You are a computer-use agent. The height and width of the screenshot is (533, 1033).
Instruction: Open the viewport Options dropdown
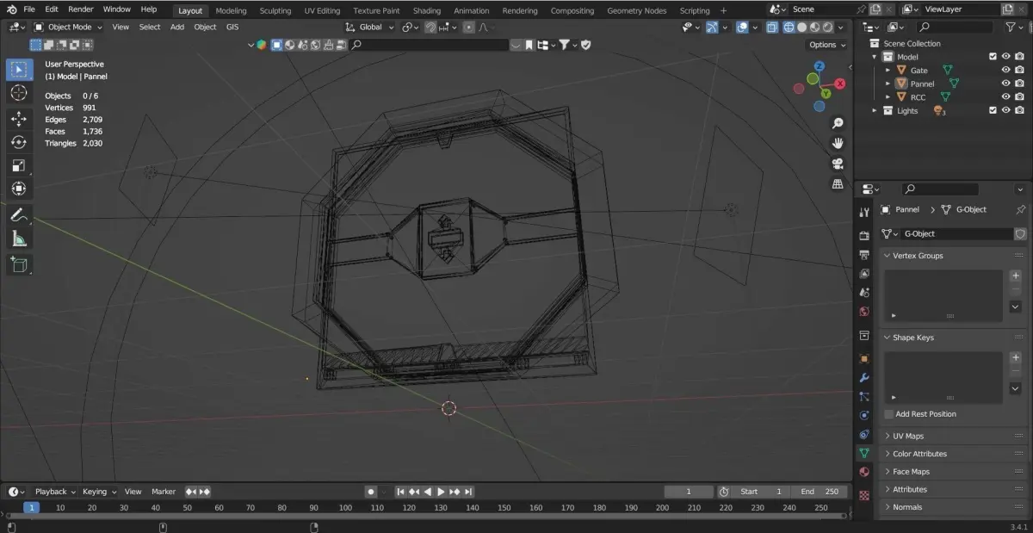[826, 45]
